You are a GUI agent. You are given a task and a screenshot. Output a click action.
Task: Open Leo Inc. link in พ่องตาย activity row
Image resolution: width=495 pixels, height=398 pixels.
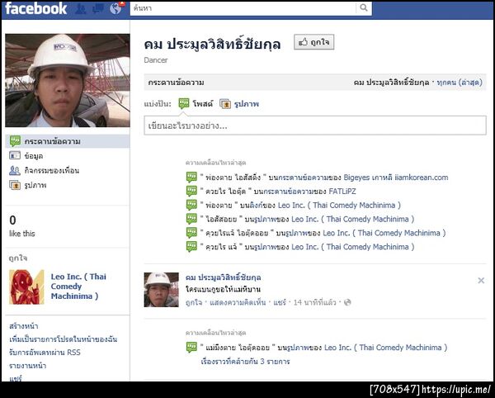339,206
